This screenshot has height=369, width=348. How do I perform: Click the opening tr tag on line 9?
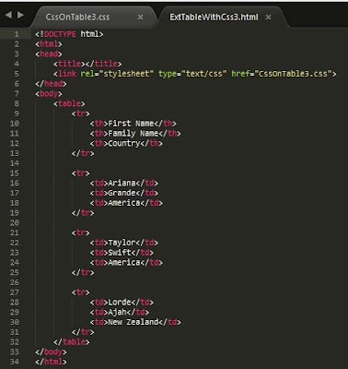pyautogui.click(x=80, y=113)
